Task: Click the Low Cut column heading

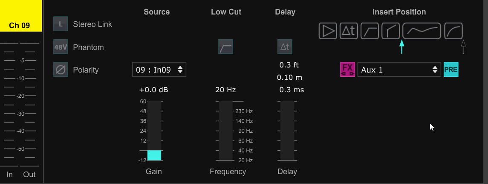Action: click(226, 12)
